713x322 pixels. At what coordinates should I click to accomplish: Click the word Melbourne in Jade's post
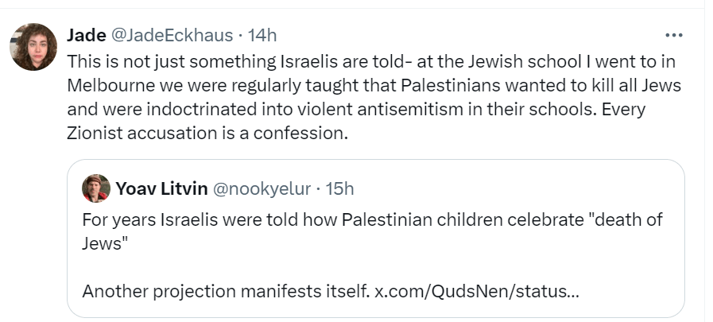click(x=111, y=86)
